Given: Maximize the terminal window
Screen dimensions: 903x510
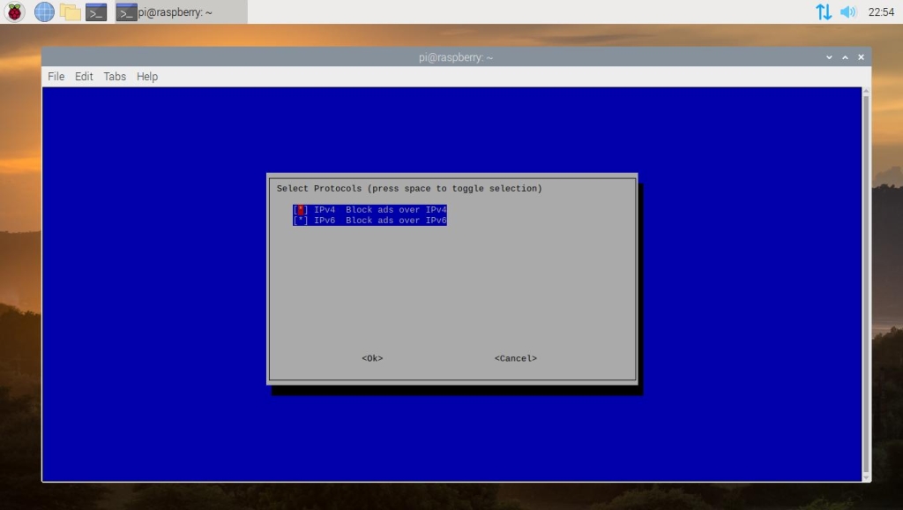Looking at the screenshot, I should [x=845, y=57].
